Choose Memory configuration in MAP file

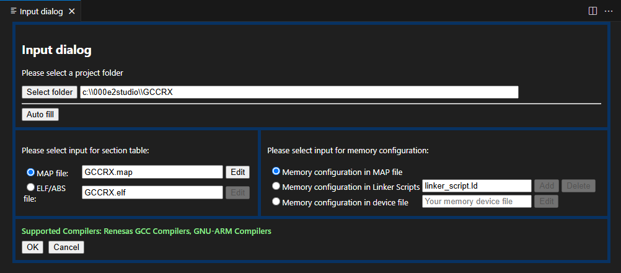click(276, 171)
